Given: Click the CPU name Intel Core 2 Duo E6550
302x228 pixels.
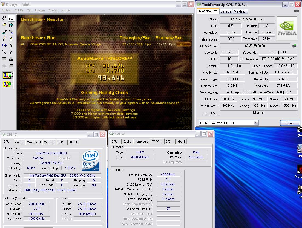Looking at the screenshot, I should pyautogui.click(x=52, y=153).
